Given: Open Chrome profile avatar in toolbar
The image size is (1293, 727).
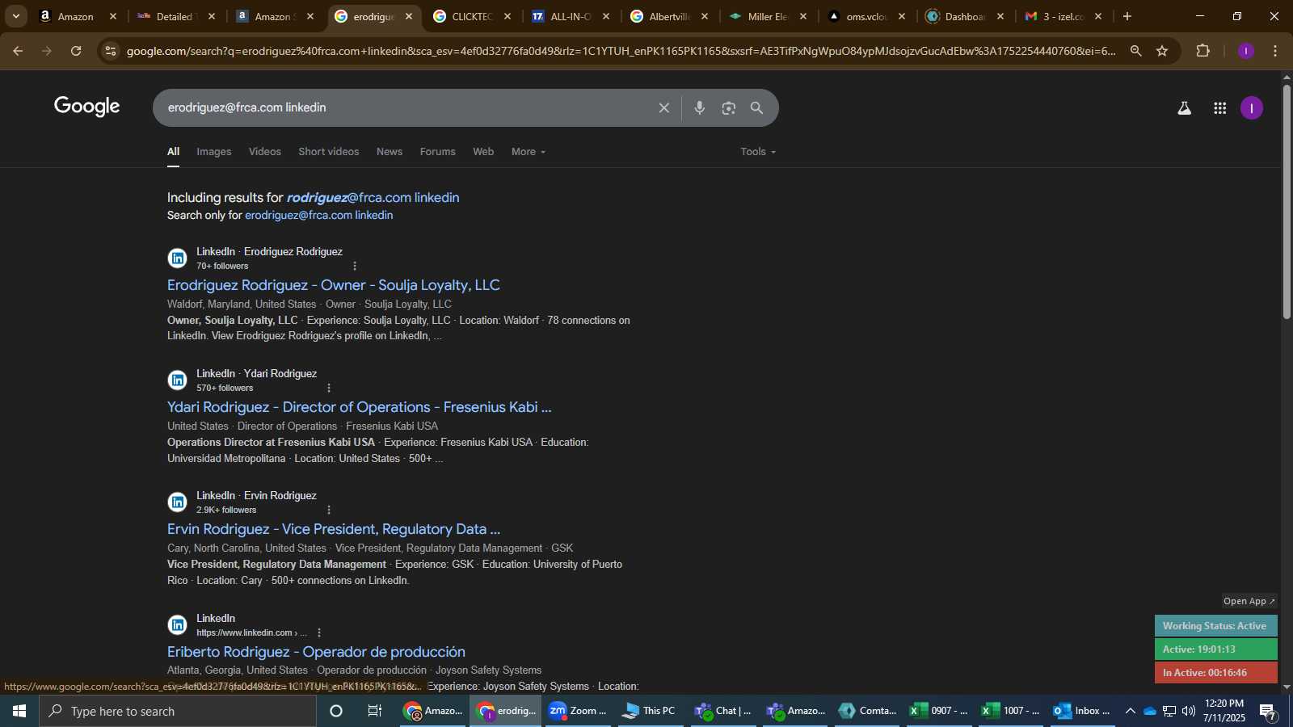Looking at the screenshot, I should point(1245,51).
